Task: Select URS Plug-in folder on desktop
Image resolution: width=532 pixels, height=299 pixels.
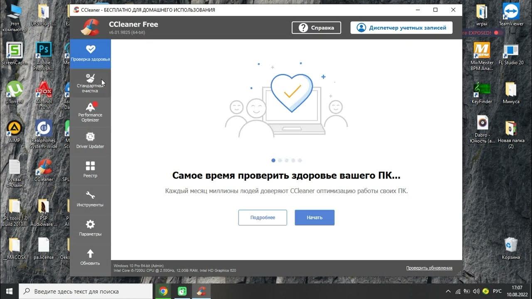Action: (43, 16)
